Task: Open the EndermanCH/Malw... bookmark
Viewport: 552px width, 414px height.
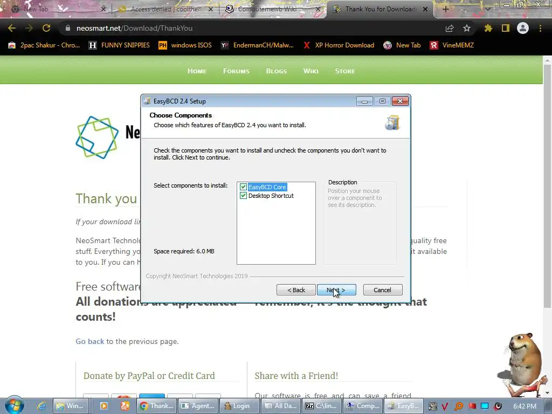Action: (x=257, y=45)
